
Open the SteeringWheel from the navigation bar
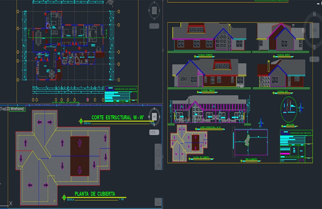[x=158, y=153]
